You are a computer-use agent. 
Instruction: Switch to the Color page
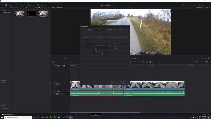(115, 114)
